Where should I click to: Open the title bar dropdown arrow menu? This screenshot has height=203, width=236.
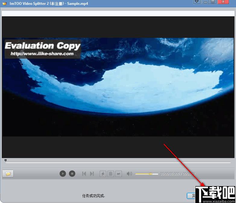(197, 2)
